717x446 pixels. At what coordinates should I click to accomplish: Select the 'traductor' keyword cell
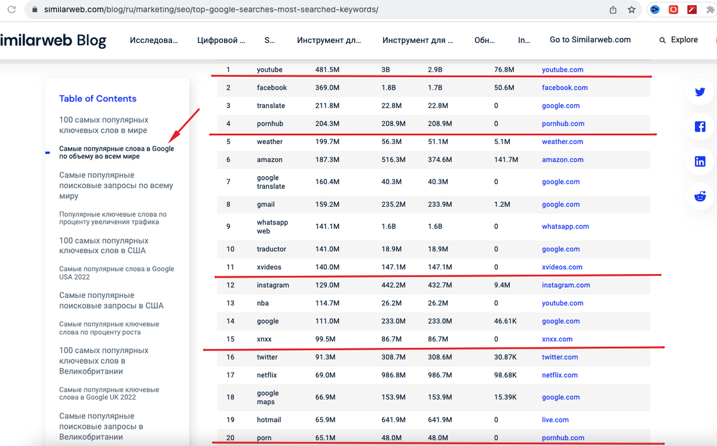click(x=271, y=249)
